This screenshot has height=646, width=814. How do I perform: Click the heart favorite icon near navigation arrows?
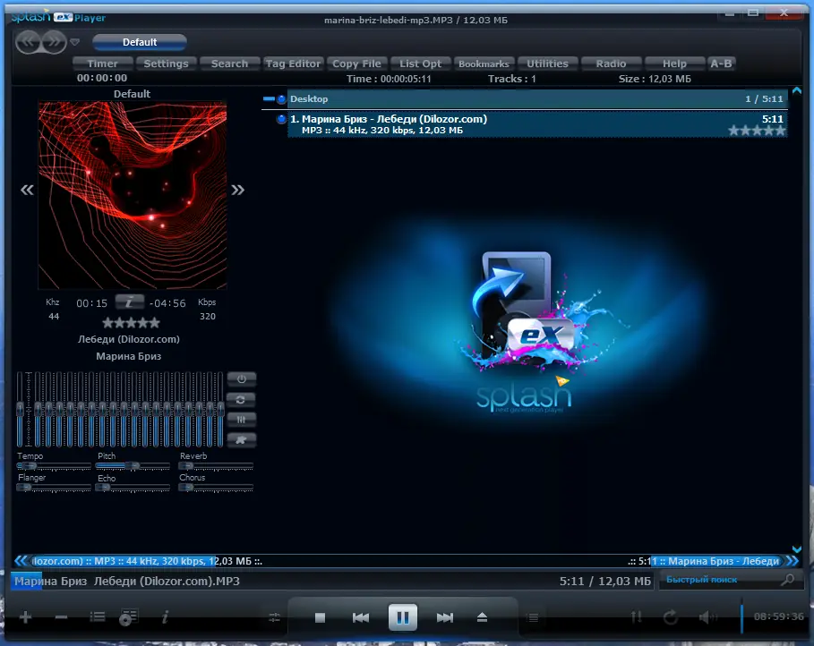click(75, 42)
